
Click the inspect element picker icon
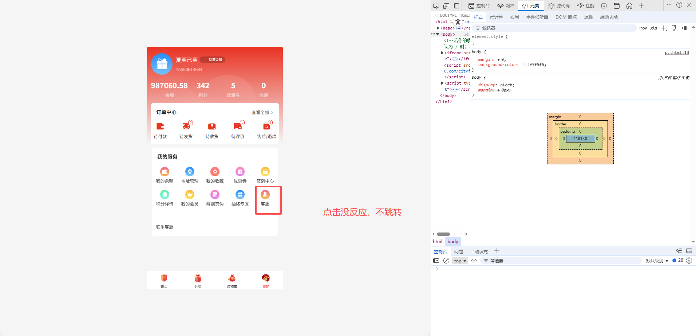click(436, 6)
